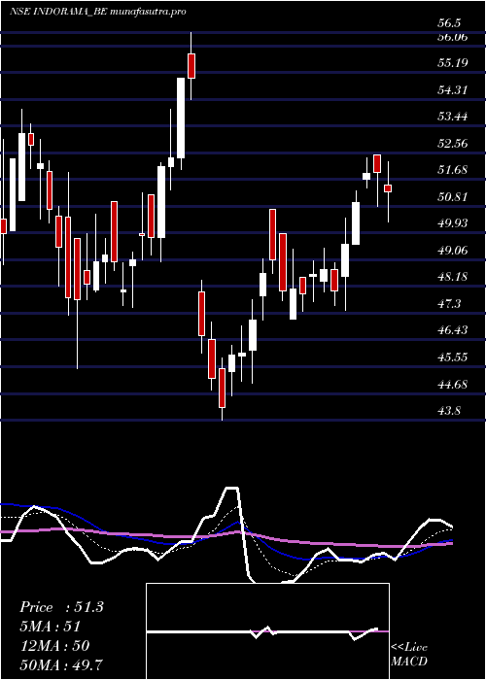This screenshot has height=680, width=486.
Task: Select the 43.8 price axis label
Action: tap(449, 410)
